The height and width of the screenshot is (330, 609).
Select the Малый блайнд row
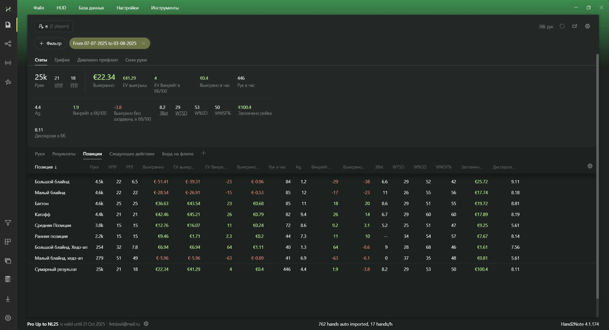[x=311, y=193]
